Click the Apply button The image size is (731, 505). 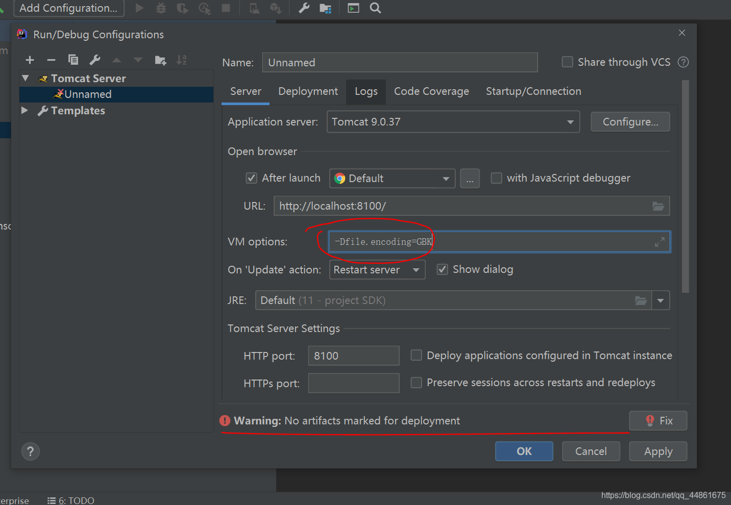pyautogui.click(x=658, y=451)
